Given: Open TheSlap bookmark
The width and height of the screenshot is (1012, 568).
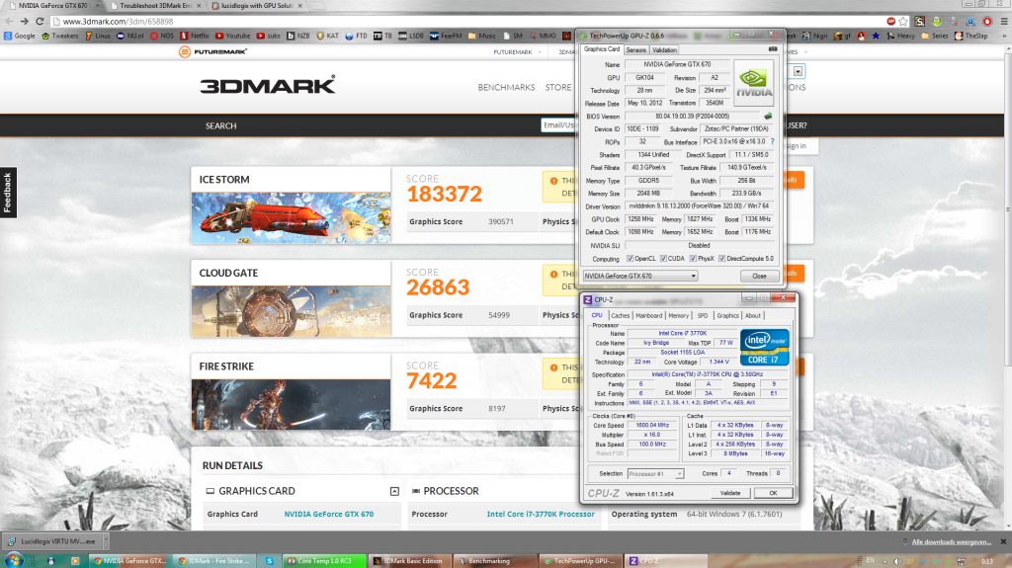Looking at the screenshot, I should pyautogui.click(x=971, y=37).
